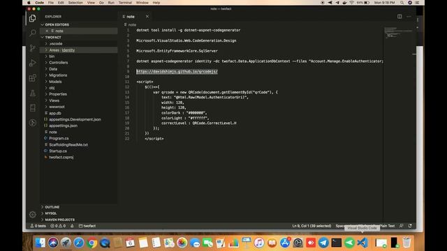Open the Help menu
This screenshot has width=447, height=251.
(x=156, y=3)
